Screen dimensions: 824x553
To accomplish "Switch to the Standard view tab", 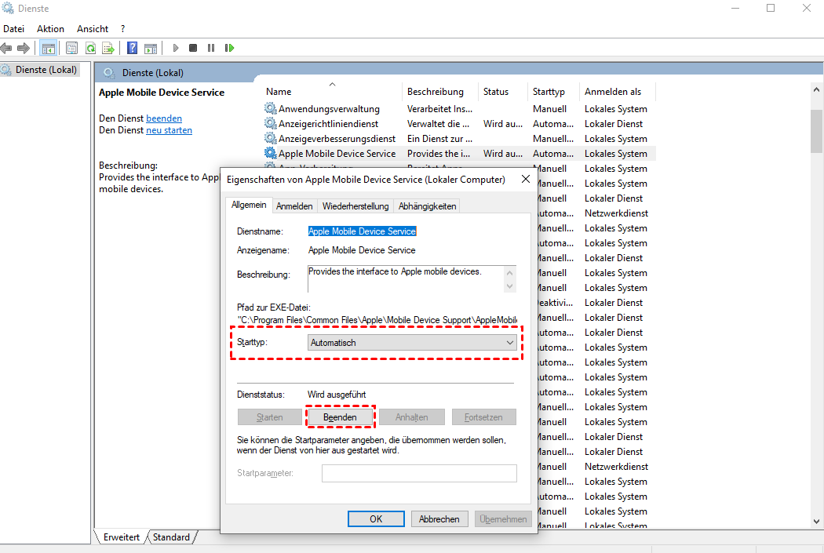I will (171, 537).
